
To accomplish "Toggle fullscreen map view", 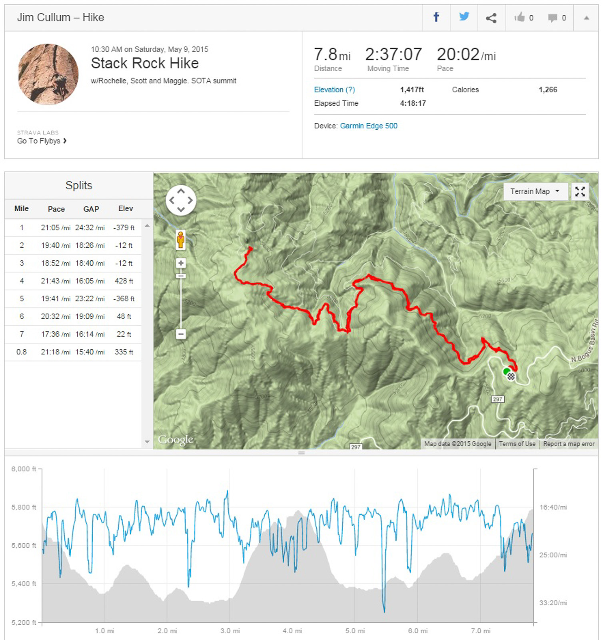I will tap(580, 192).
